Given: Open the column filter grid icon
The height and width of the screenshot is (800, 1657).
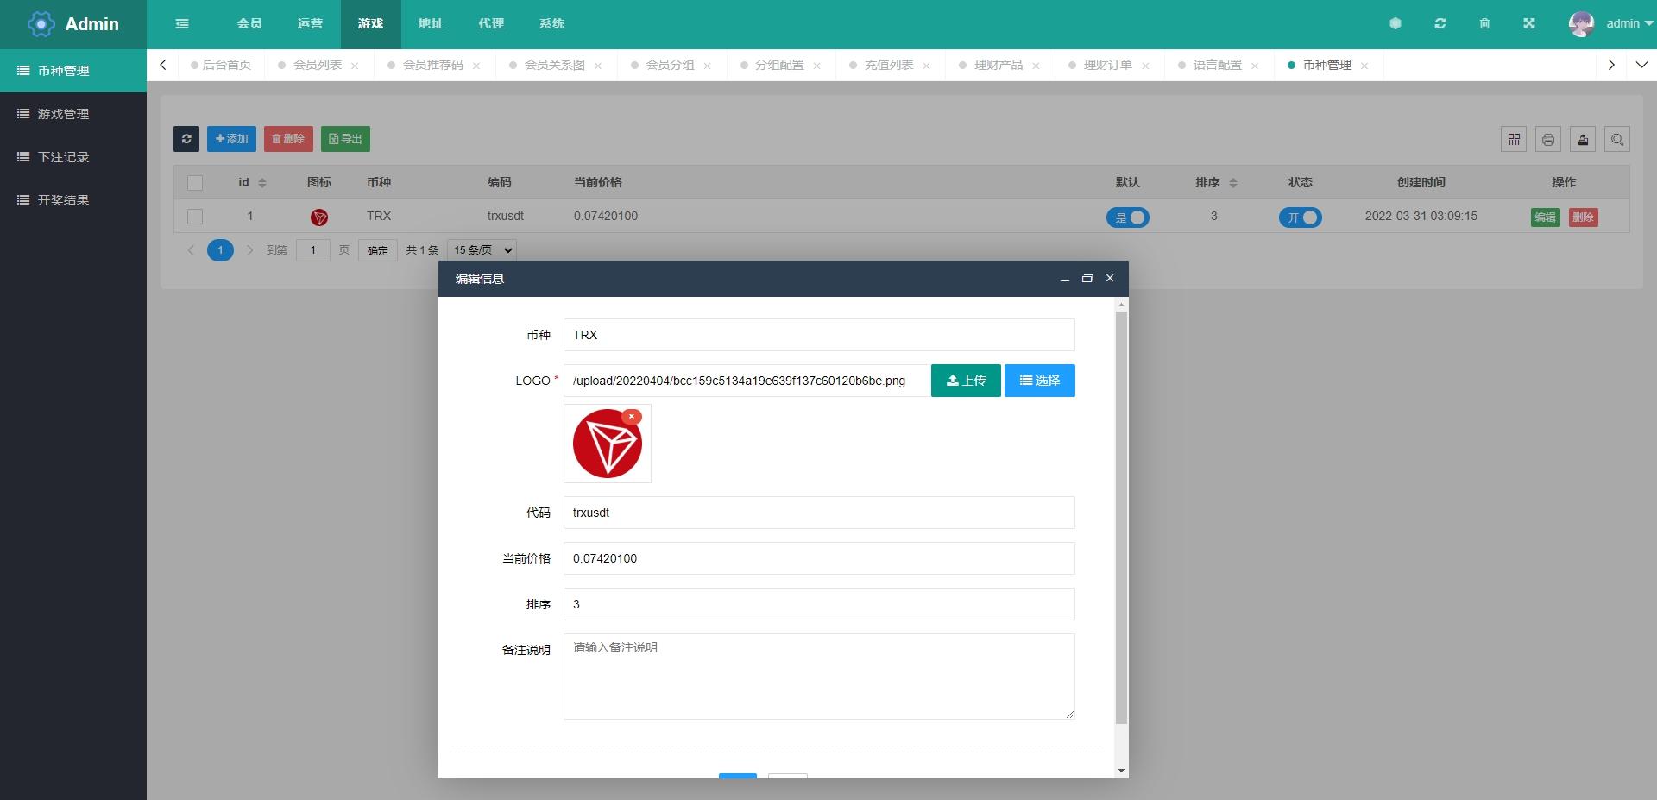Looking at the screenshot, I should pyautogui.click(x=1514, y=139).
